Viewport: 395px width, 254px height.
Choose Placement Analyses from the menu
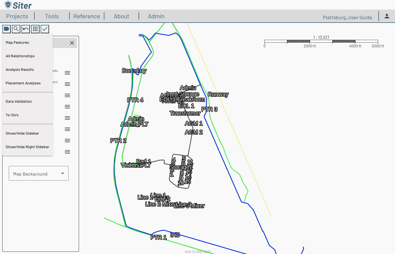pyautogui.click(x=27, y=83)
